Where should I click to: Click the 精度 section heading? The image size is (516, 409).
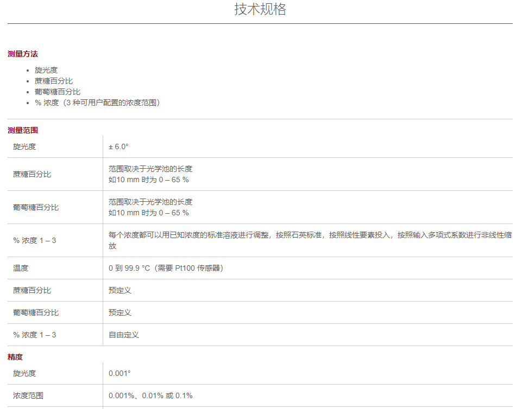tap(15, 357)
